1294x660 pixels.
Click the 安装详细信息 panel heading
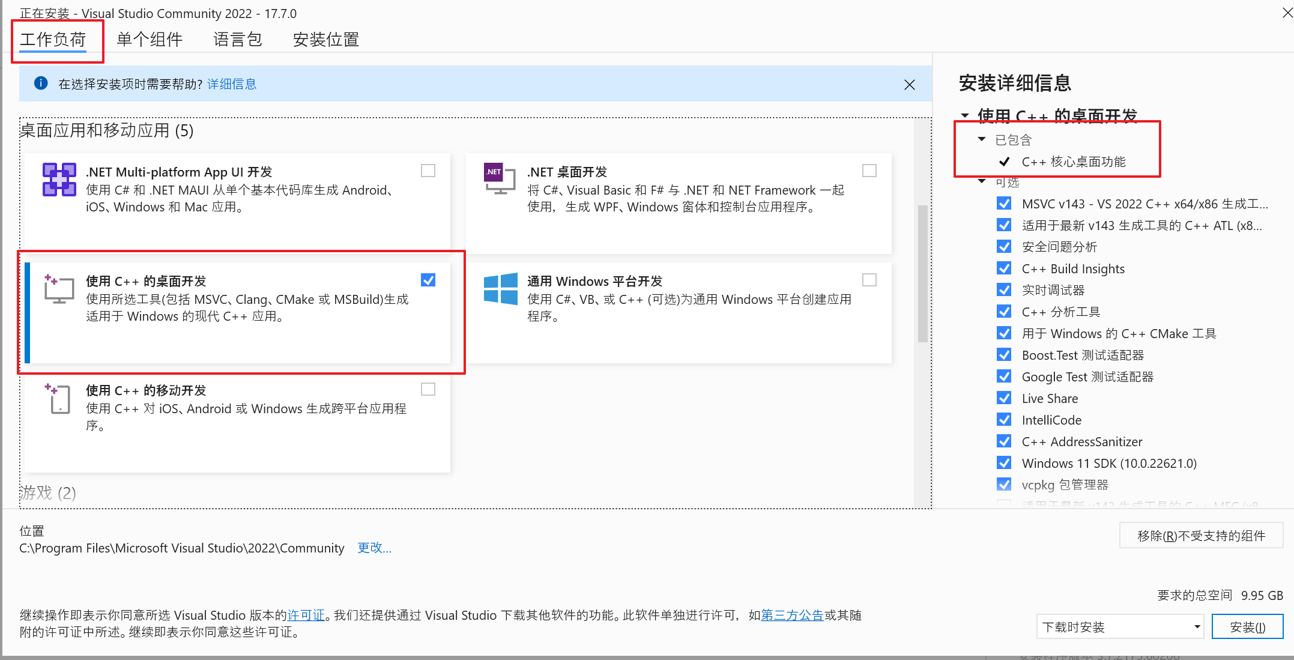[x=1015, y=83]
